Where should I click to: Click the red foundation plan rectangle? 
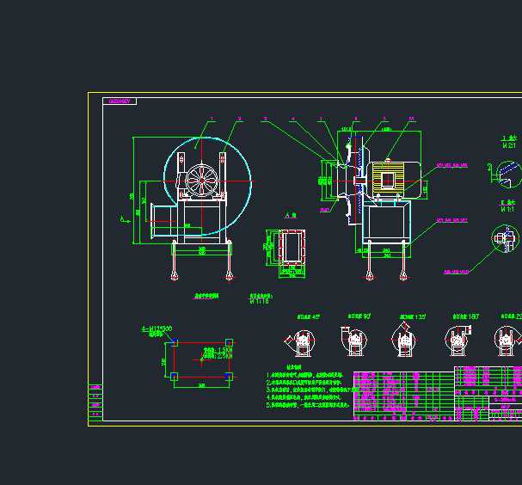pyautogui.click(x=201, y=359)
